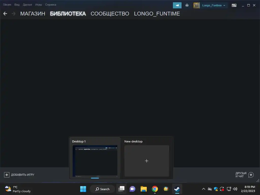Show hidden tray icons chevron

tap(204, 189)
